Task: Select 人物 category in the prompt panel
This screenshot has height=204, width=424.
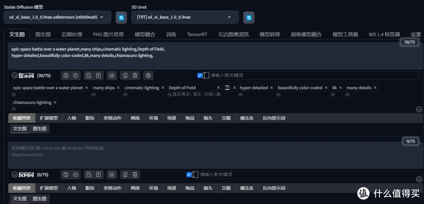Action: click(72, 118)
